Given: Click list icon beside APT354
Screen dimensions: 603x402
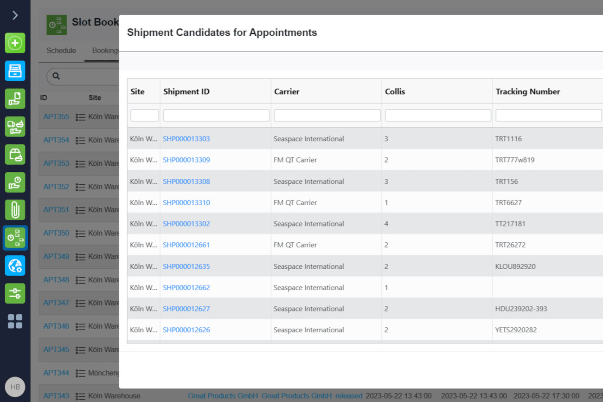Looking at the screenshot, I should pyautogui.click(x=80, y=140).
